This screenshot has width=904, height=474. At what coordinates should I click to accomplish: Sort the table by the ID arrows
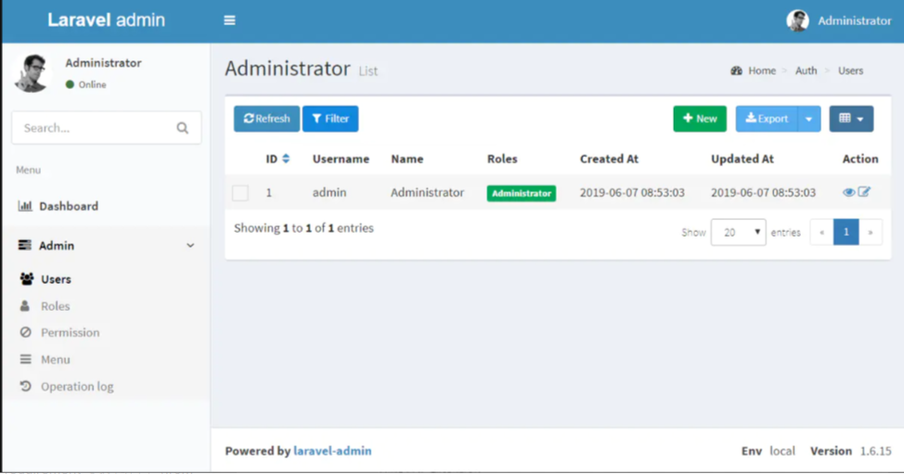point(285,159)
